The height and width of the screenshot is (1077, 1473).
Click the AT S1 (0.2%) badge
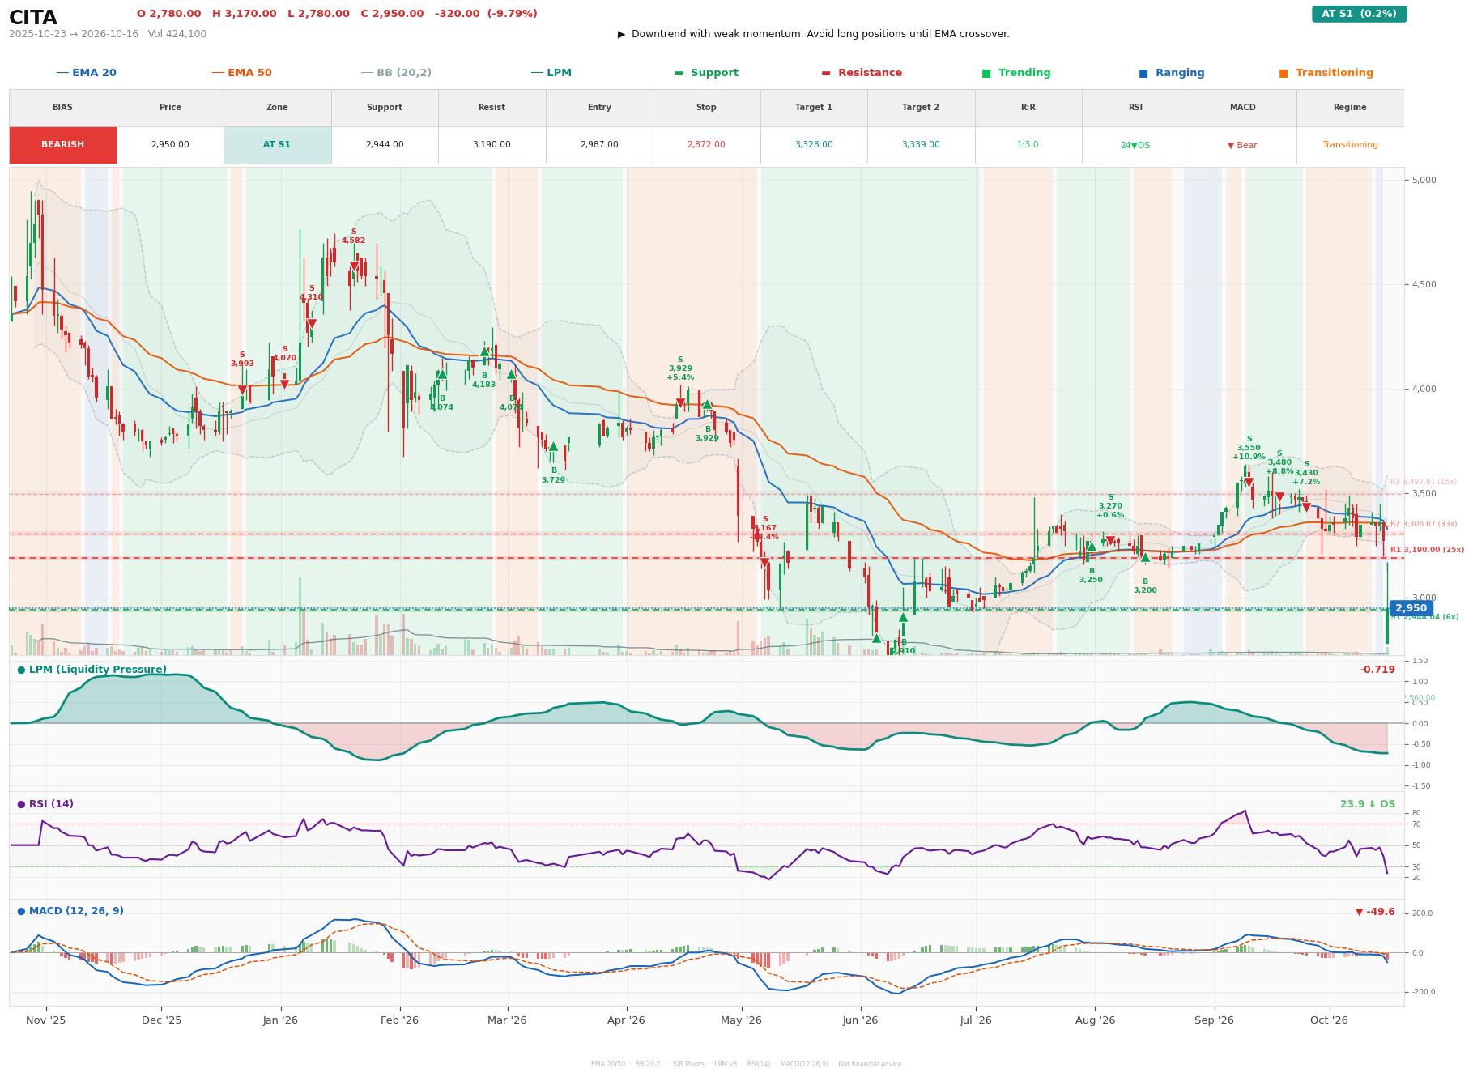click(x=1359, y=14)
